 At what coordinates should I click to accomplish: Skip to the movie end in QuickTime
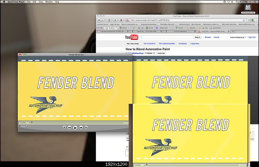(86, 127)
